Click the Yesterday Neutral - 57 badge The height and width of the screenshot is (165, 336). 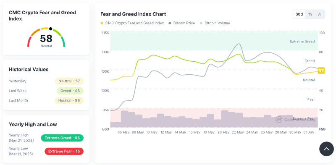[x=69, y=81]
